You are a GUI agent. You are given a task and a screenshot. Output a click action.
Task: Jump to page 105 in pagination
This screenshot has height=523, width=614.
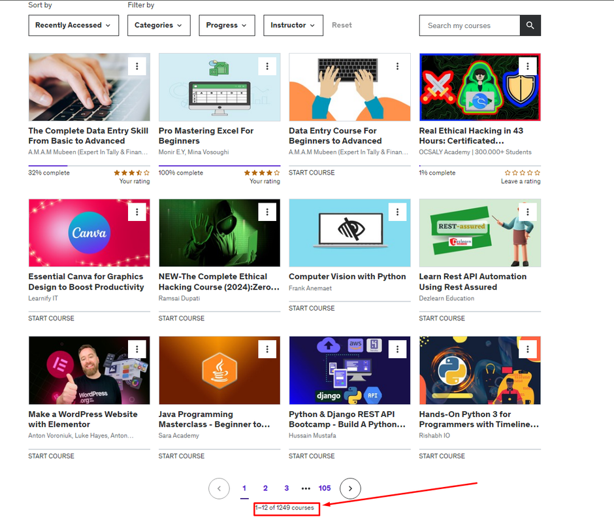(325, 488)
